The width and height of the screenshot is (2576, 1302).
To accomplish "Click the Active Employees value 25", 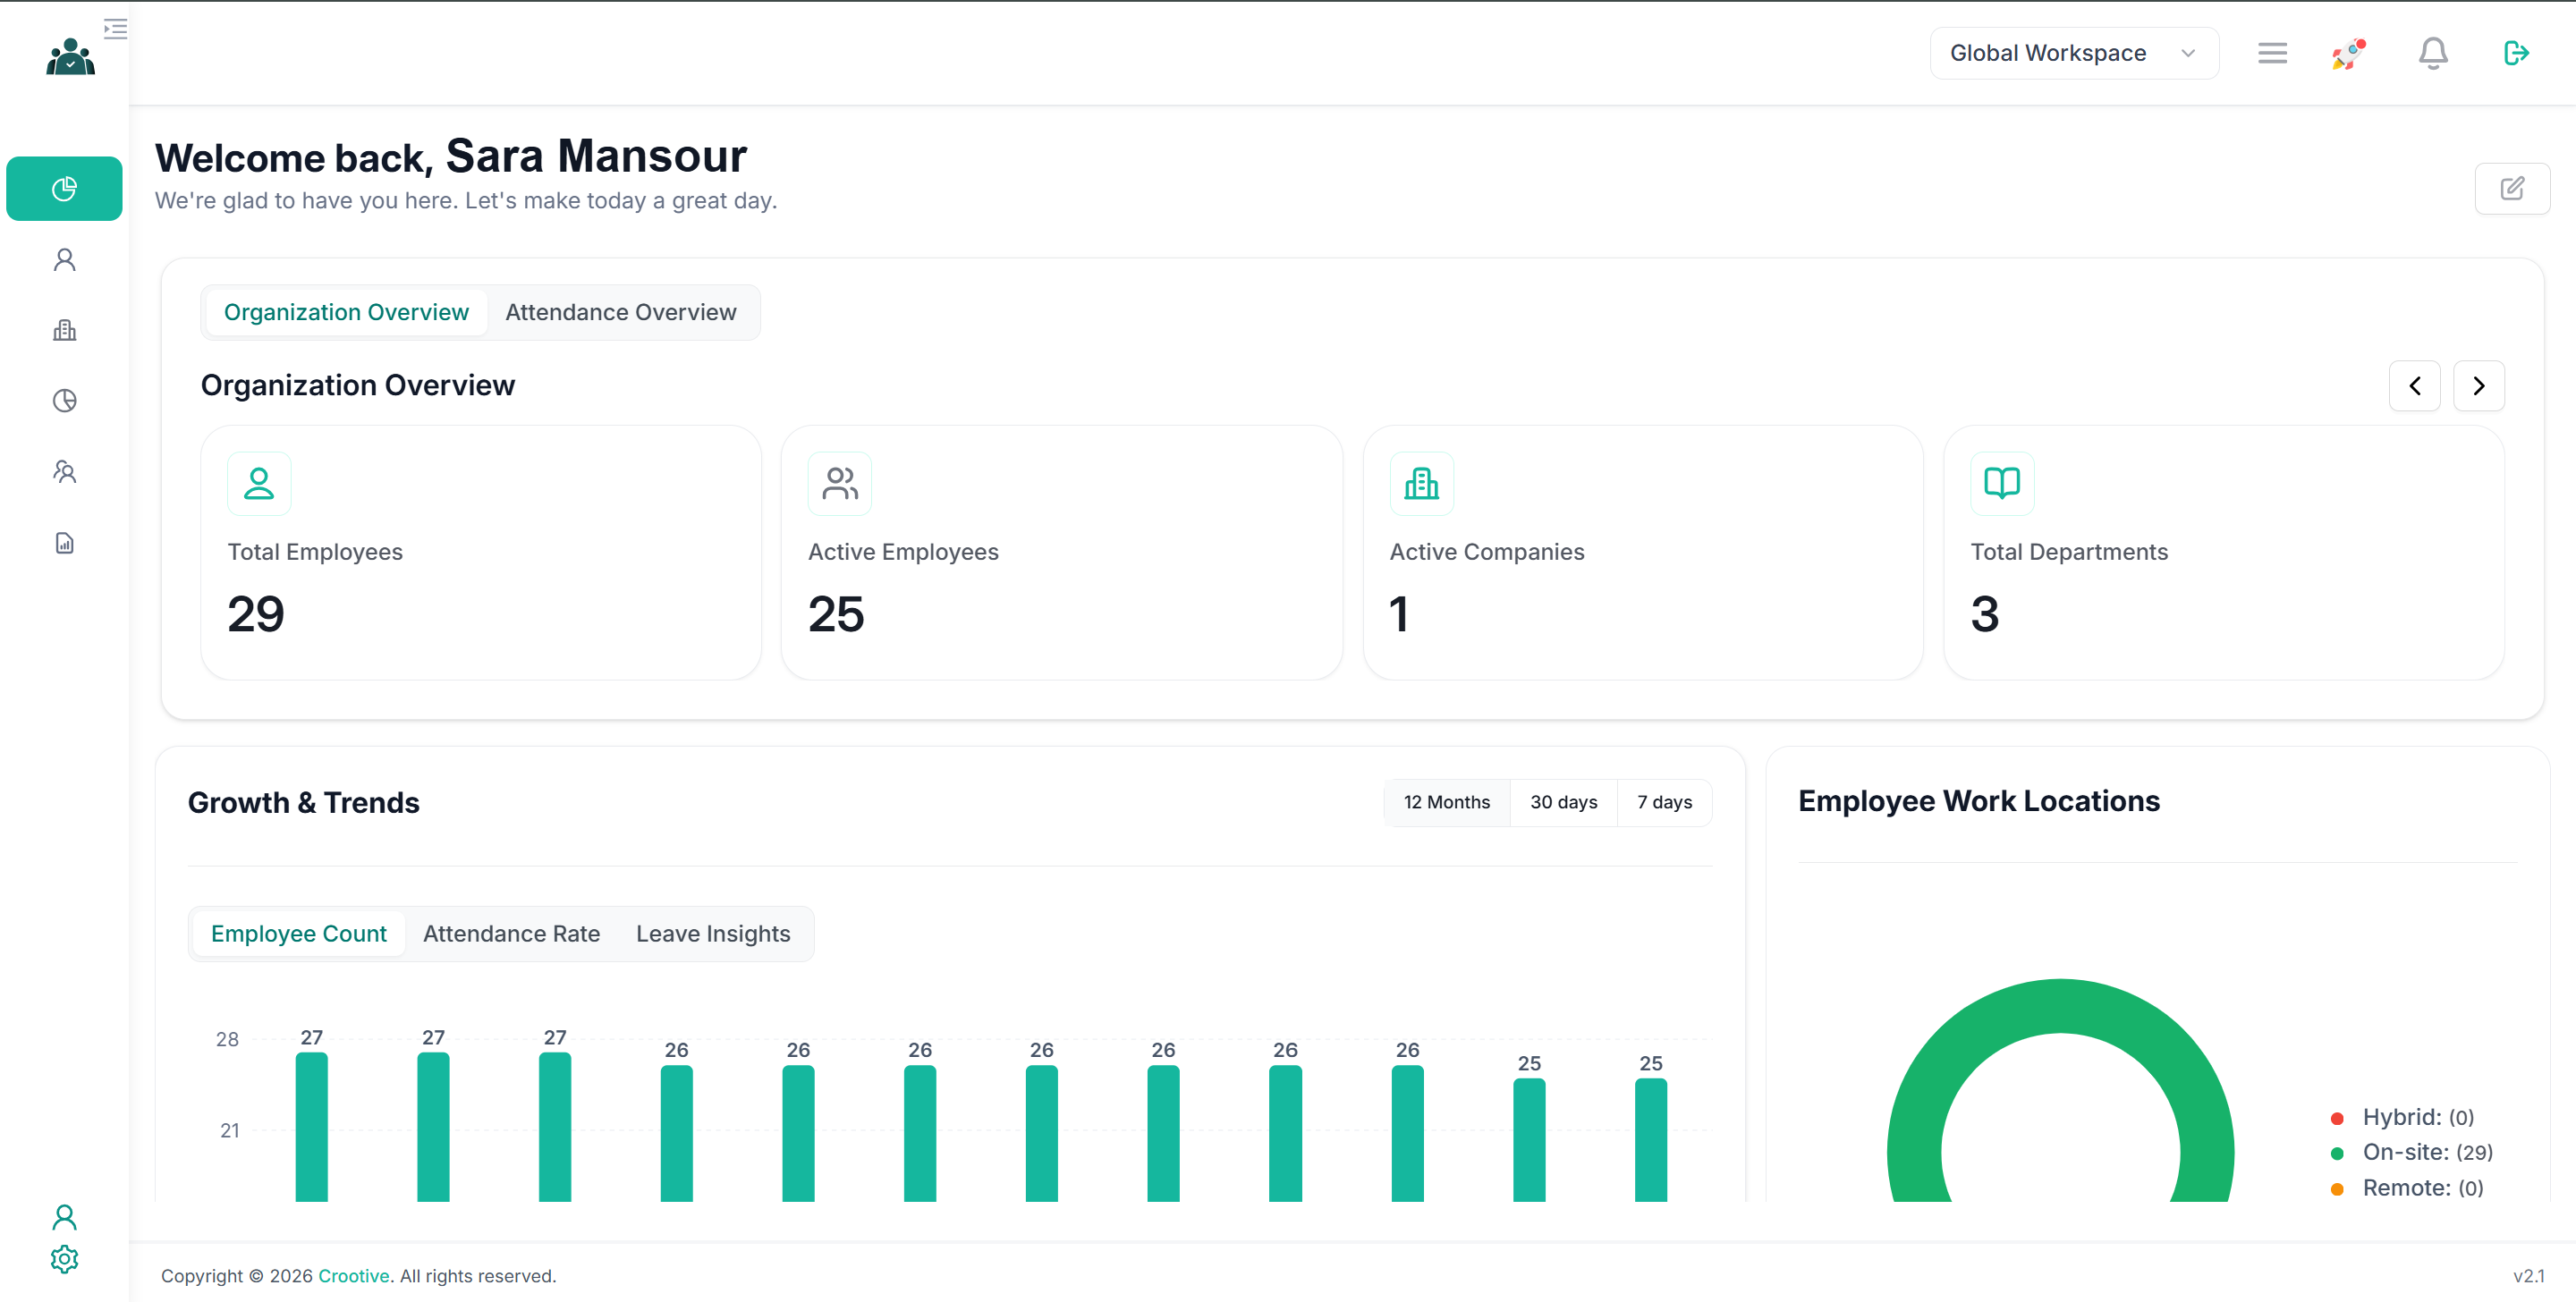I will pyautogui.click(x=836, y=613).
